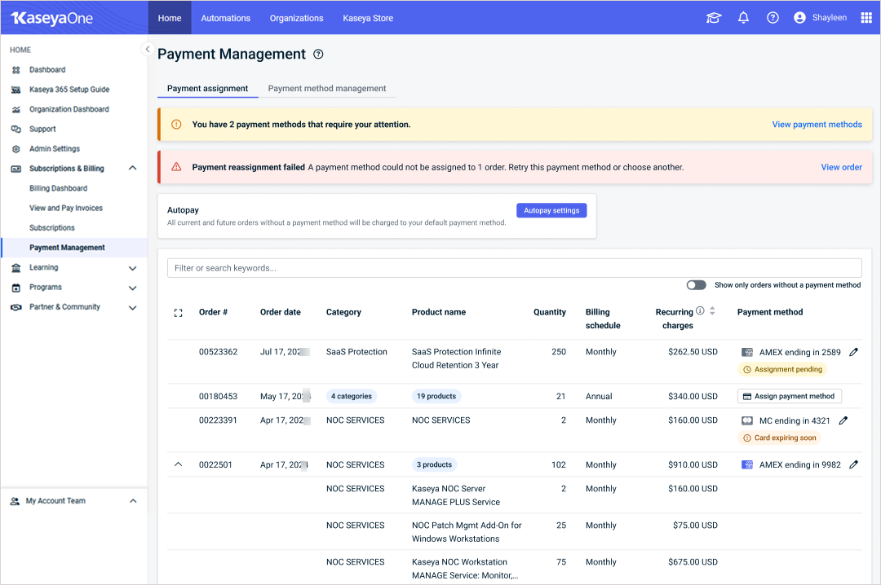Screen dimensions: 881x585
Task: Switch to Payment assignment tab
Action: tap(207, 88)
